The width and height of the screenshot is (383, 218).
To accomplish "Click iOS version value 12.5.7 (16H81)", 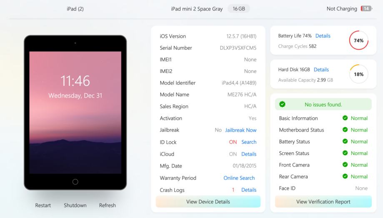I will pyautogui.click(x=241, y=36).
